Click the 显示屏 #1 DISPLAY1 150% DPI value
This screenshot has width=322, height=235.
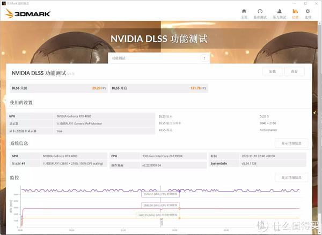pyautogui.click(x=73, y=163)
